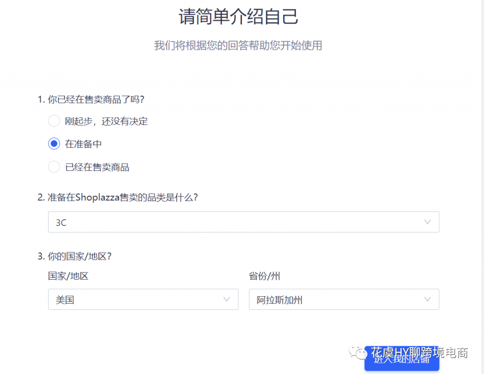The height and width of the screenshot is (374, 484).
Task: Click the page heading 请简单介绍自己
Action: (239, 16)
